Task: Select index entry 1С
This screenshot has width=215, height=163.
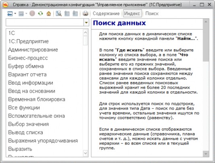Action: pos(12,33)
